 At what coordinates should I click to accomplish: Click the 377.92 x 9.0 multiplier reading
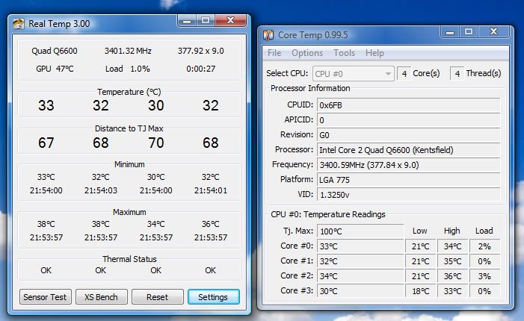click(x=200, y=51)
